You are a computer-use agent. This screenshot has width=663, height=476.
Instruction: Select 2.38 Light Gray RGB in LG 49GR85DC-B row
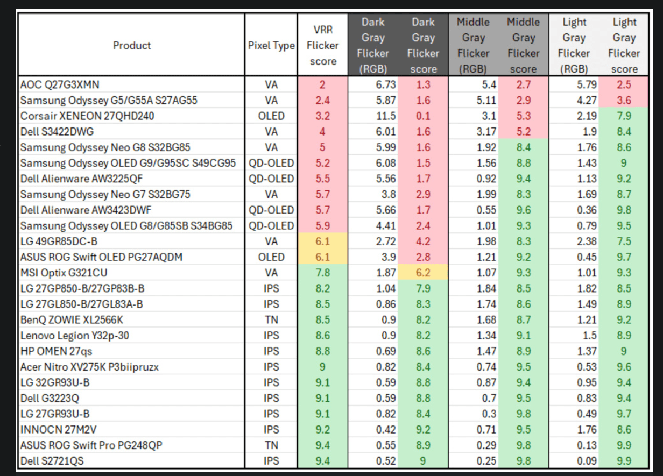pyautogui.click(x=574, y=241)
